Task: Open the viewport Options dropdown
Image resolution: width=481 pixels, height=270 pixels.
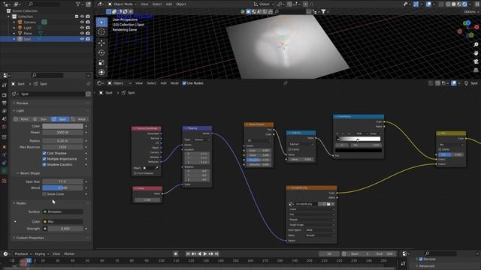Action: pyautogui.click(x=471, y=12)
